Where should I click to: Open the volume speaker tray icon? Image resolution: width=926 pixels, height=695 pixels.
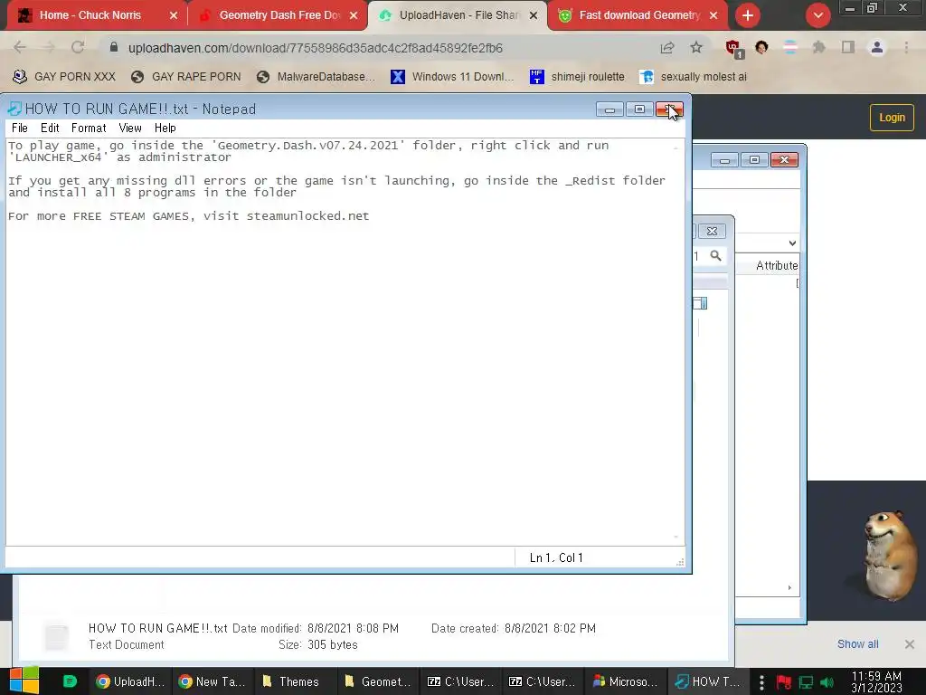click(x=827, y=682)
